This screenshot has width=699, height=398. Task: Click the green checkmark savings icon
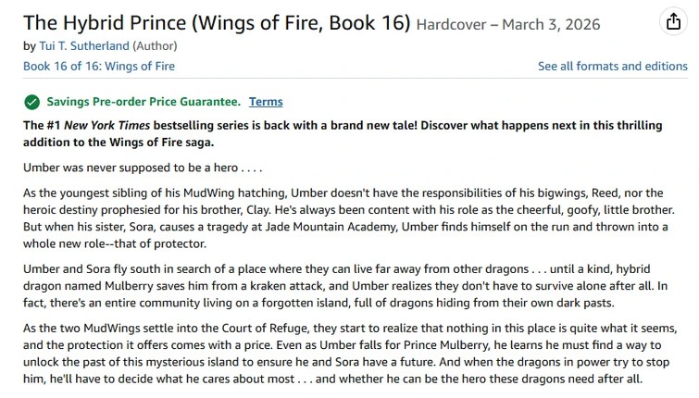[x=31, y=102]
